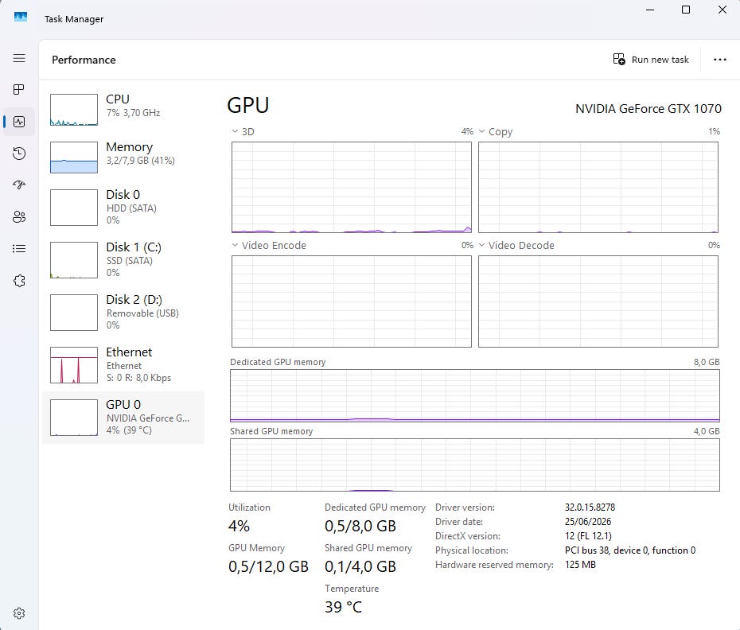Open the hamburger navigation menu
Image resolution: width=740 pixels, height=630 pixels.
19,58
